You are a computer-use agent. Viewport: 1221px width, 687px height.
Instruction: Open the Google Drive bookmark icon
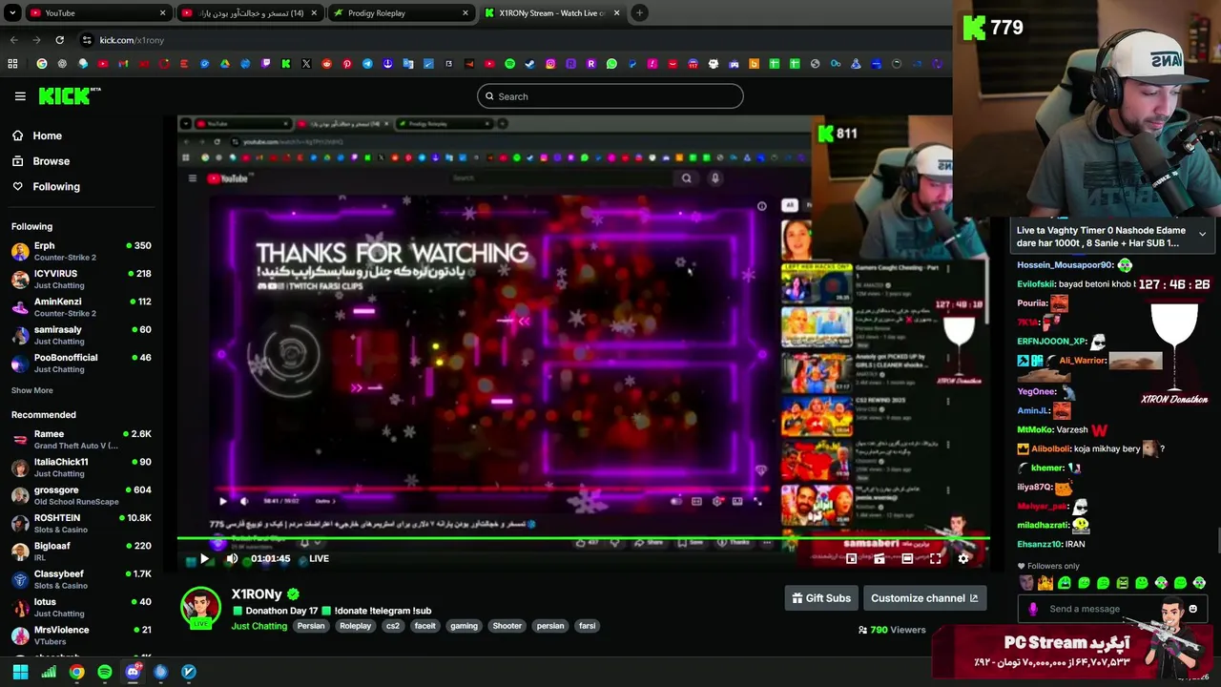point(224,64)
